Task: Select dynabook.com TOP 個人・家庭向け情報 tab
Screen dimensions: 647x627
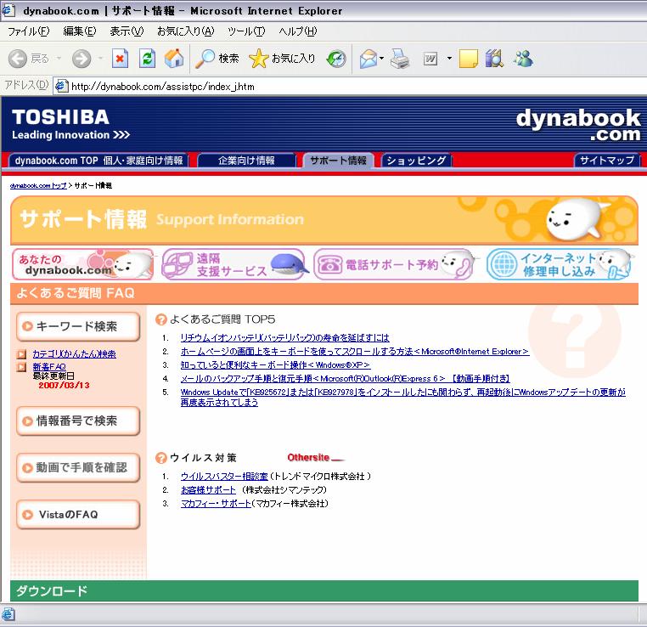Action: click(98, 161)
